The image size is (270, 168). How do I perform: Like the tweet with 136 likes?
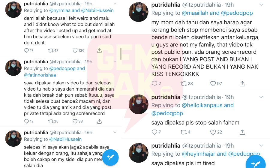pyautogui.click(x=75, y=50)
